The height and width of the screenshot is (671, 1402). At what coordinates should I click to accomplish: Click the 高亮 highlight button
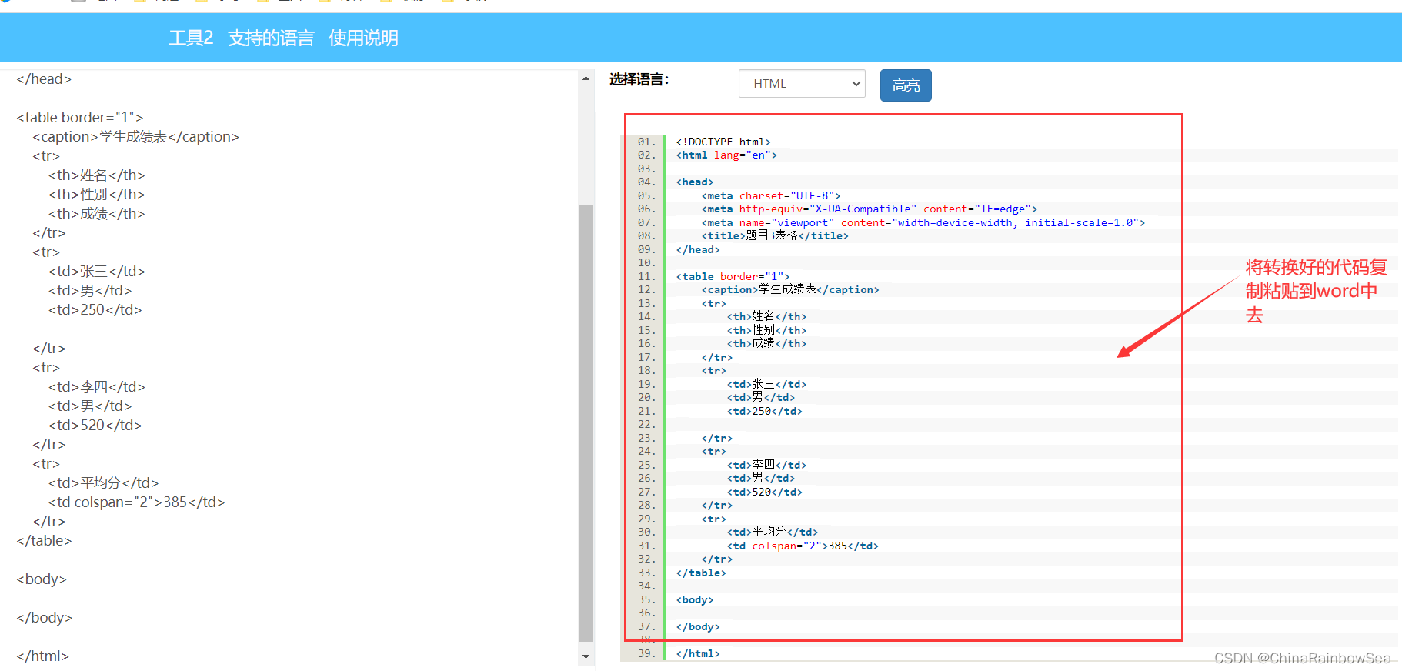[906, 85]
